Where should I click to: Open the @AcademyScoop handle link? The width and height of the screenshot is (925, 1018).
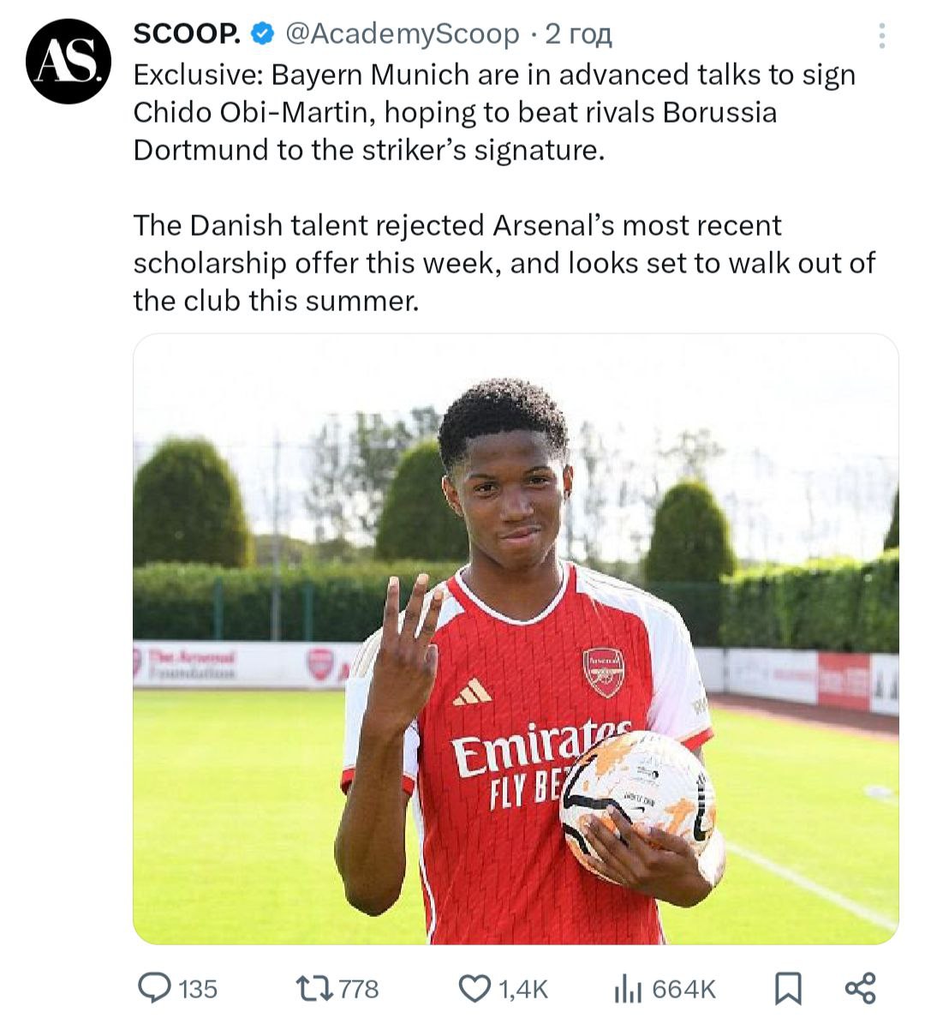401,34
